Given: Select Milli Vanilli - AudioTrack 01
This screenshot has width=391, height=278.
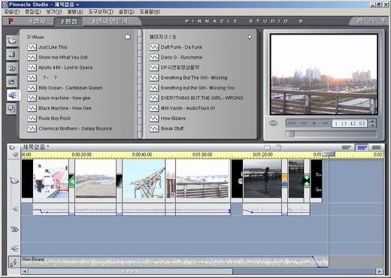Looking at the screenshot, I should 188,108.
